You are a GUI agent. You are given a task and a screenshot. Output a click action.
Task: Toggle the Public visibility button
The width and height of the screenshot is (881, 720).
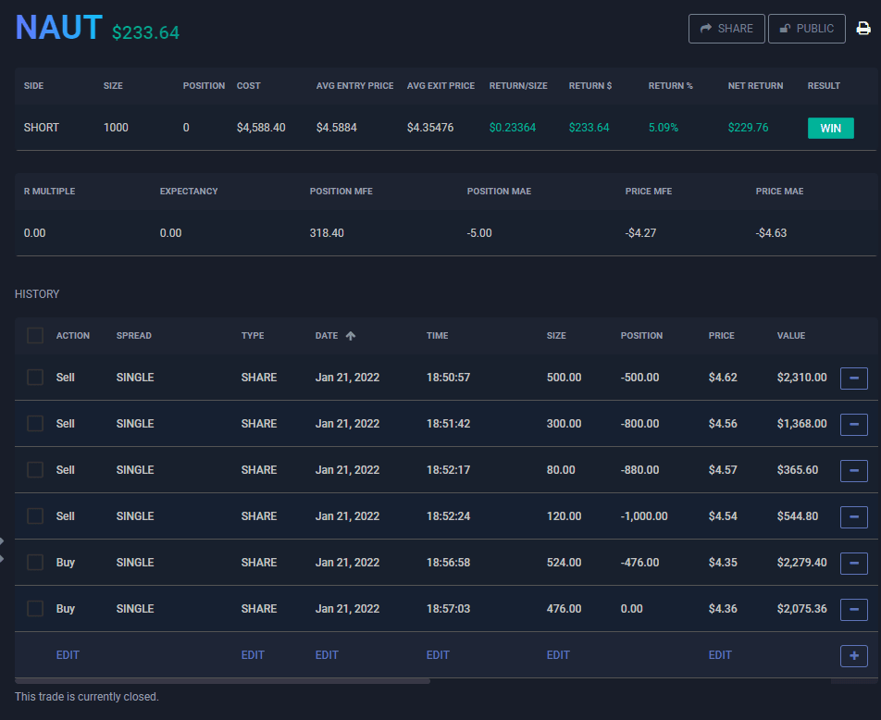pyautogui.click(x=806, y=29)
